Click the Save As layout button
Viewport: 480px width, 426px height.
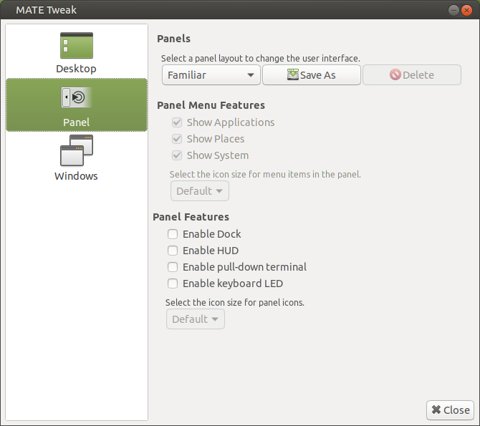point(311,74)
